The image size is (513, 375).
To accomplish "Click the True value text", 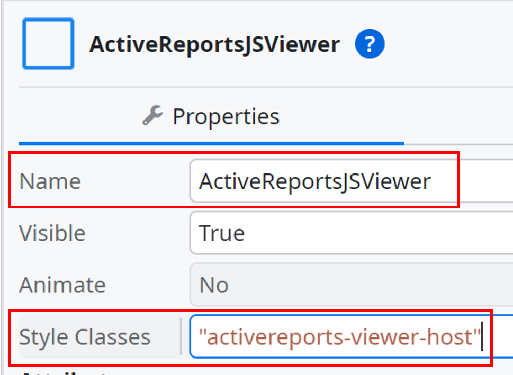I will [x=222, y=233].
